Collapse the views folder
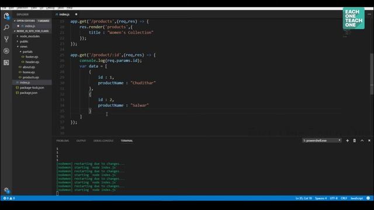Viewport: 374px width, 210px height. [x=23, y=47]
